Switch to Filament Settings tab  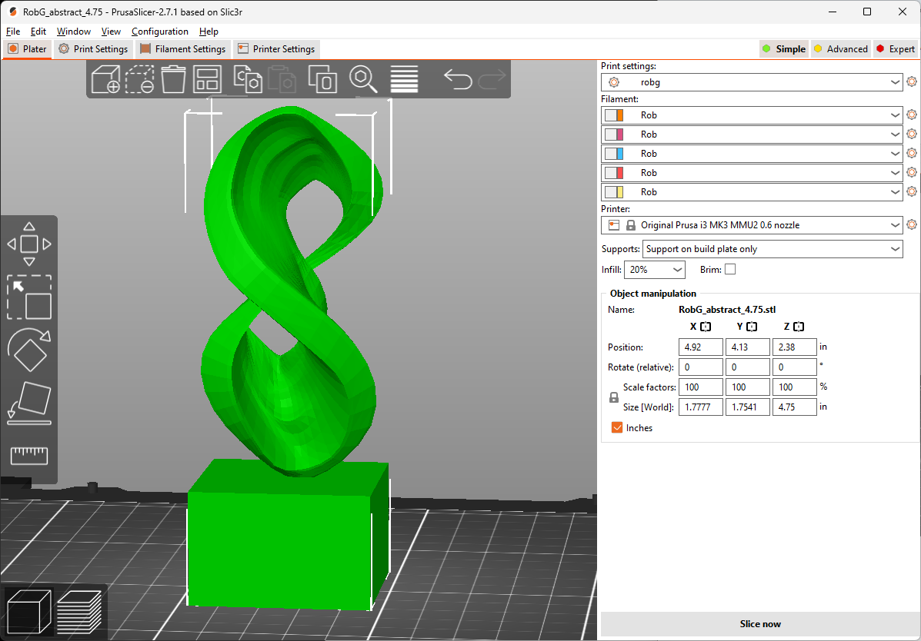(183, 49)
